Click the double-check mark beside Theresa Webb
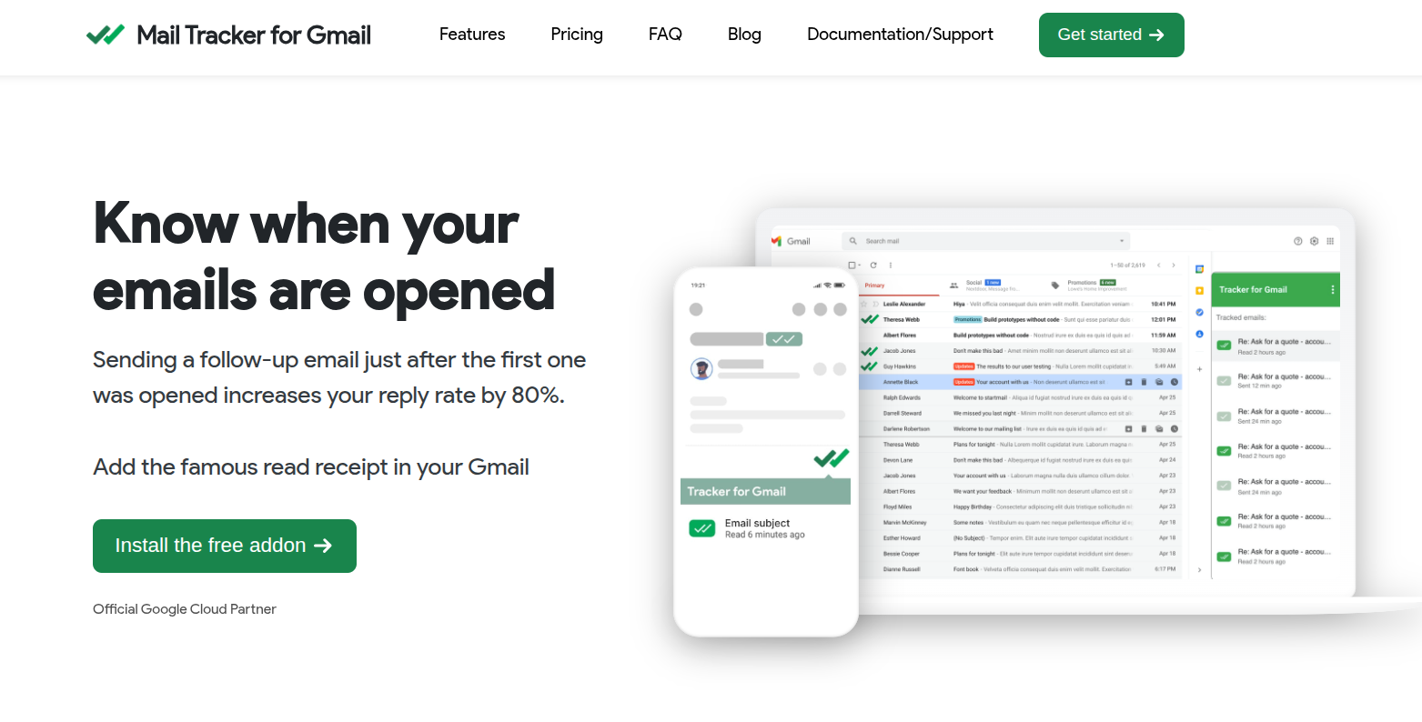The image size is (1422, 722). point(869,319)
